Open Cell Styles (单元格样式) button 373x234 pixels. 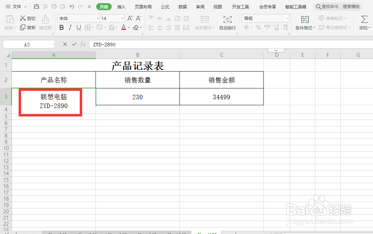click(x=334, y=28)
